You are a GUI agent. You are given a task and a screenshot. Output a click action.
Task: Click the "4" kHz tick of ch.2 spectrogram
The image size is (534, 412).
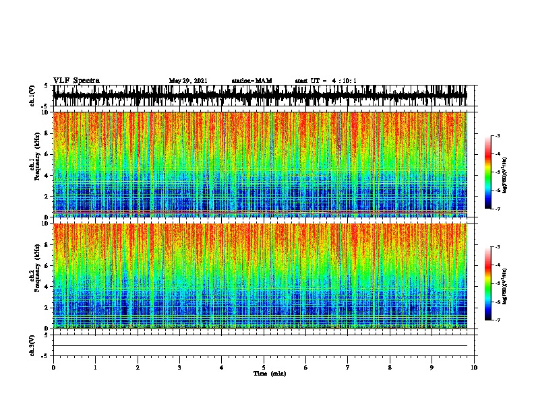[47, 287]
